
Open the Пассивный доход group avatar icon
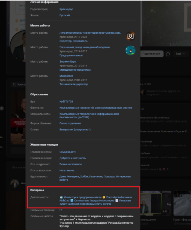point(130,51)
